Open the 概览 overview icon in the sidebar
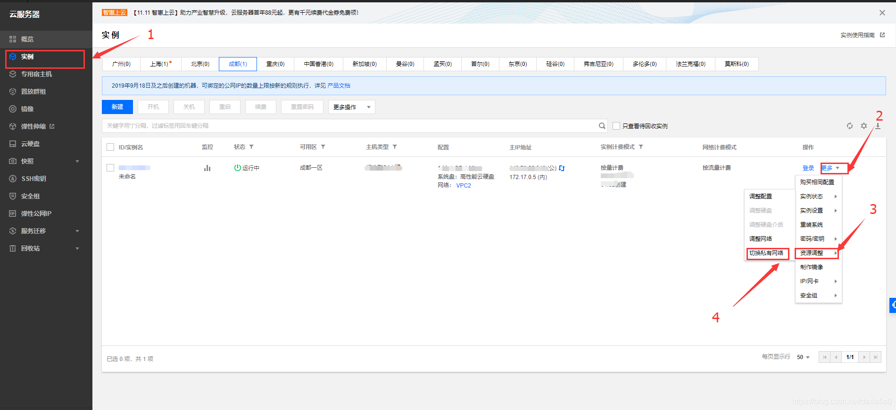 coord(13,39)
